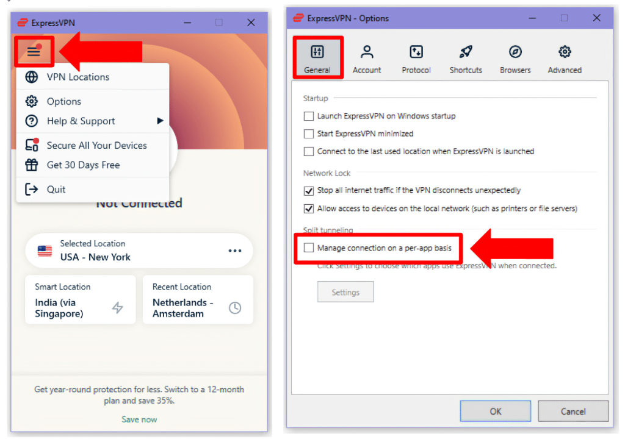This screenshot has height=442, width=625.
Task: Click the Advanced gear icon
Action: pos(565,51)
